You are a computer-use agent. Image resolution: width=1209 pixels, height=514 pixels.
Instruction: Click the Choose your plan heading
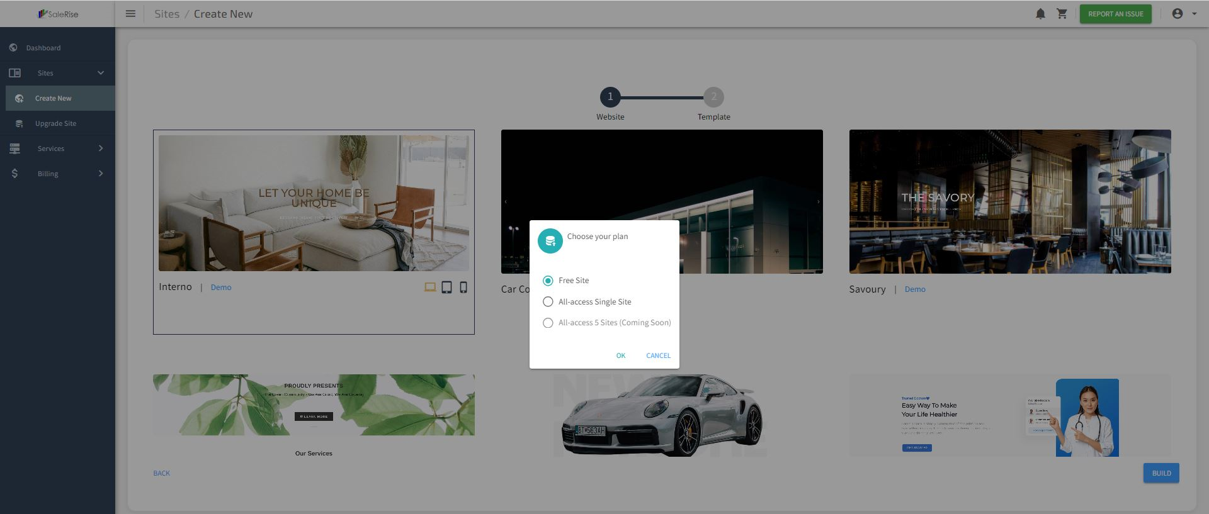coord(598,237)
